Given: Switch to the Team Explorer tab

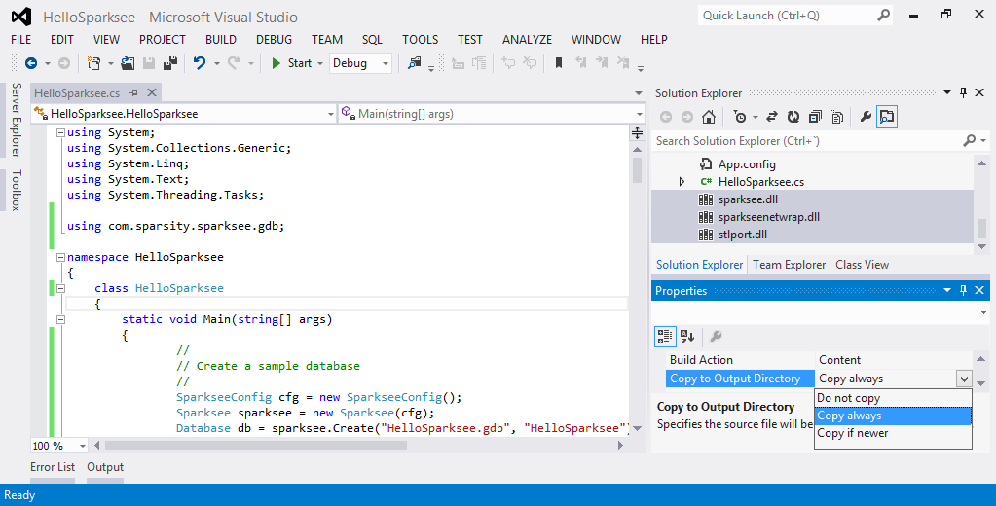Looking at the screenshot, I should tap(789, 265).
